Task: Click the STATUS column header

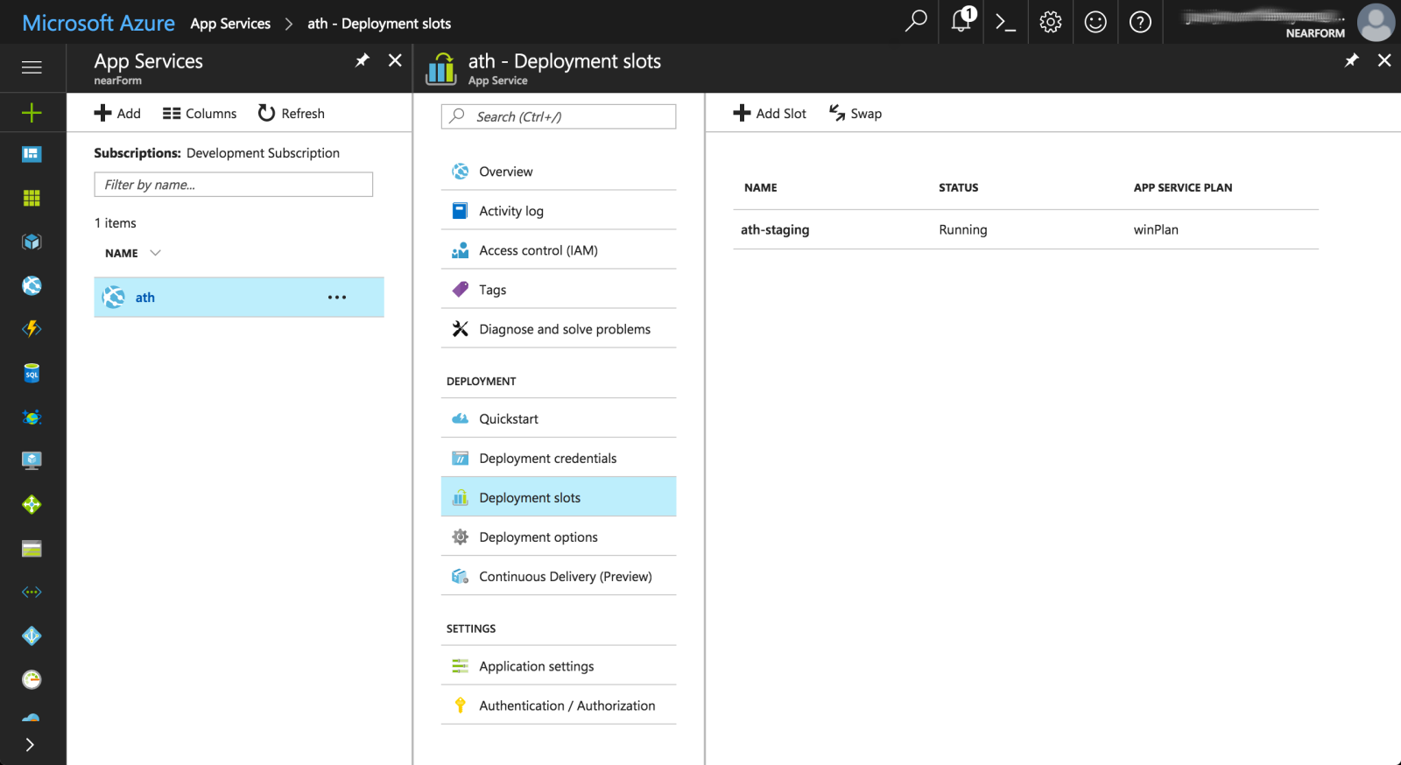Action: click(959, 187)
